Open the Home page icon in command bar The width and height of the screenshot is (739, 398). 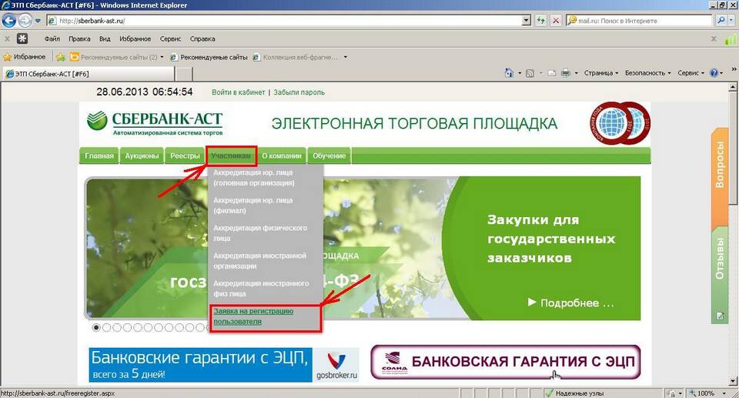509,73
